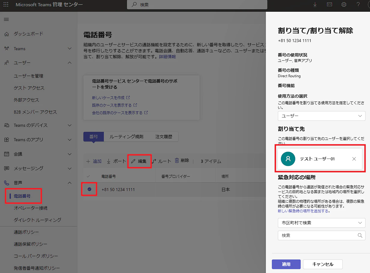Click the Teams のアプリ icon
The width and height of the screenshot is (370, 273).
[7, 140]
